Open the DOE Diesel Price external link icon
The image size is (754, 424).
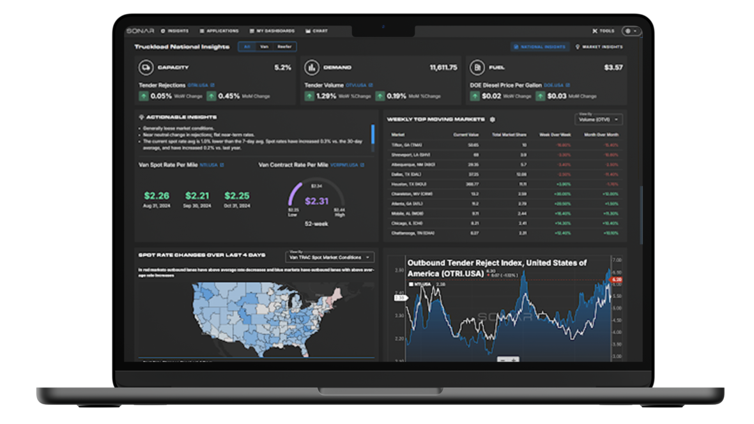click(x=568, y=85)
